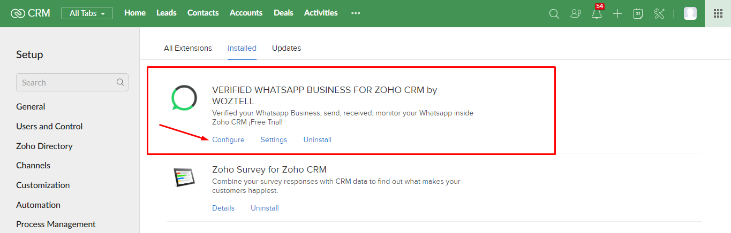Open the setup tools icon
The width and height of the screenshot is (731, 233).
pyautogui.click(x=659, y=14)
